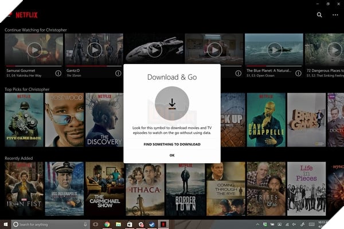Click 'Top Picks for Christopher' heading

pos(27,89)
